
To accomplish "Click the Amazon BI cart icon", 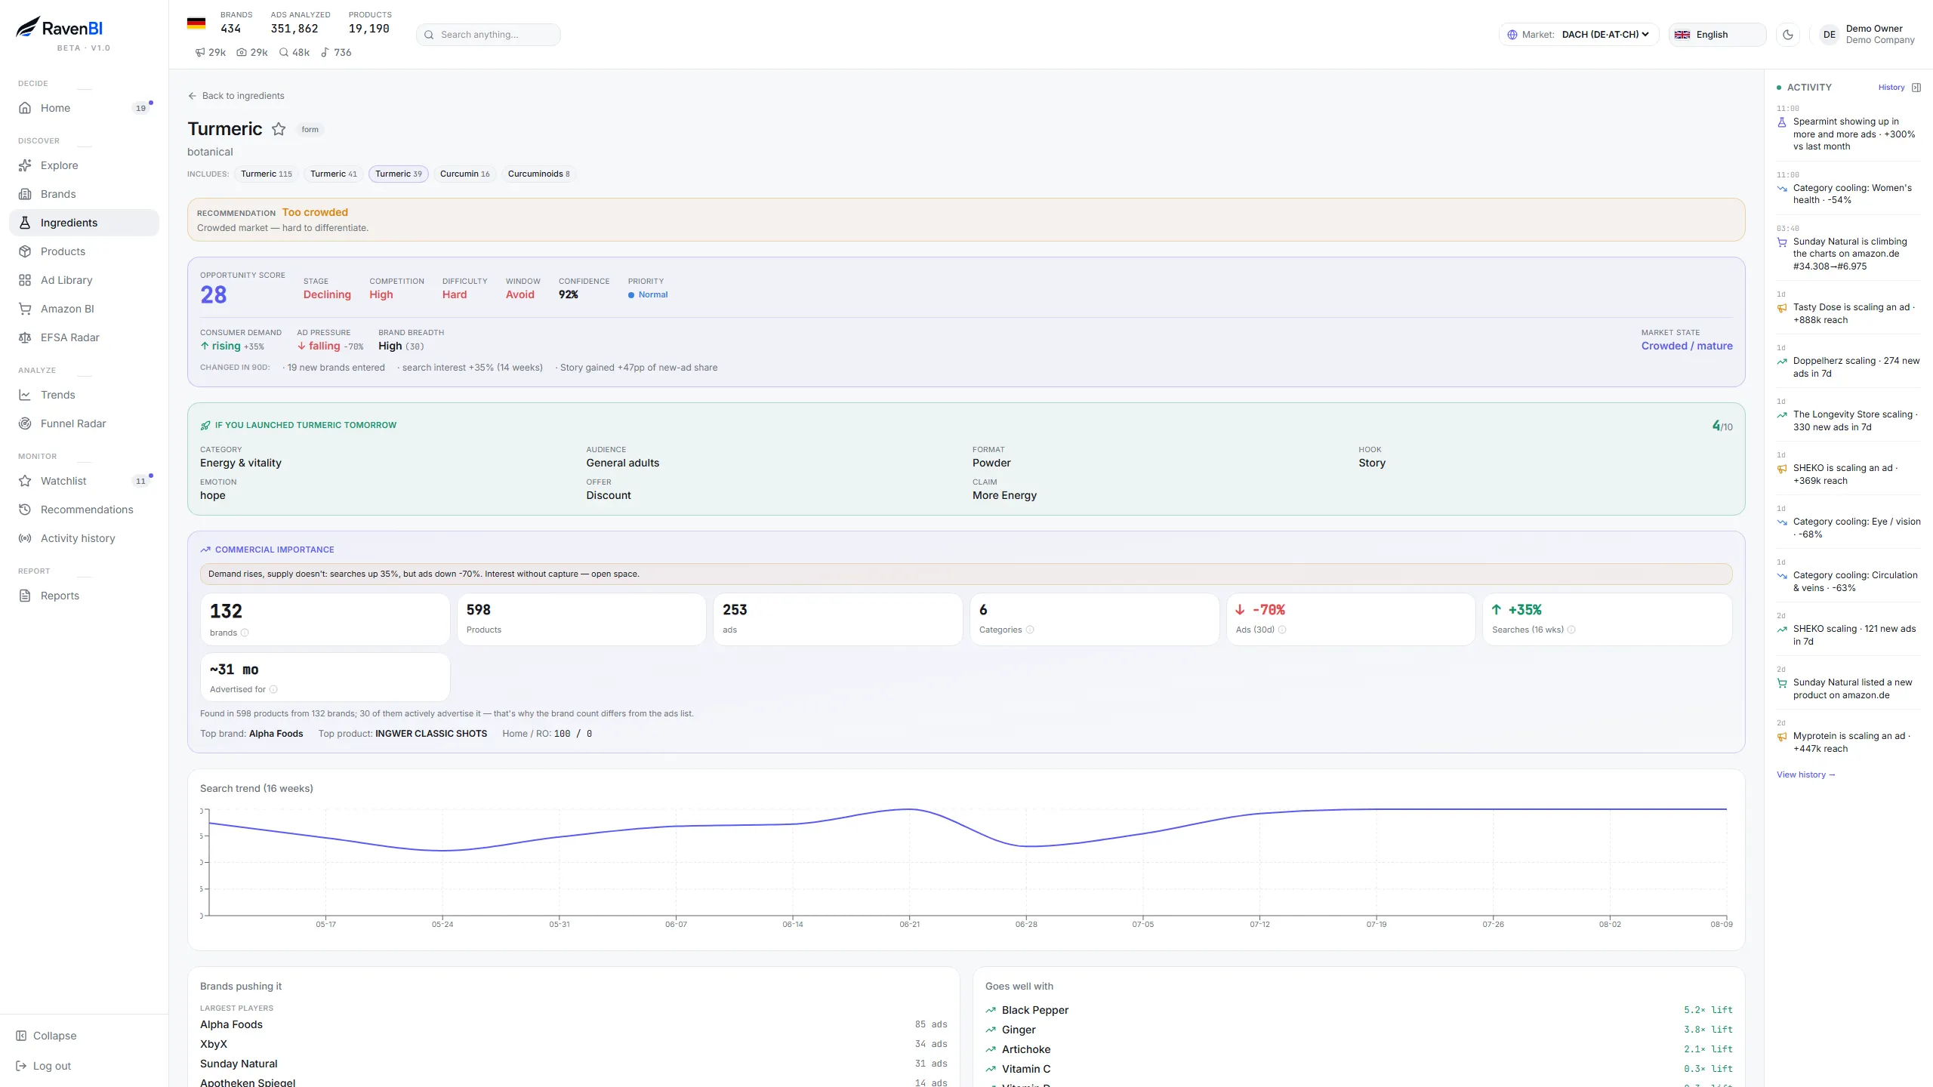I will click(25, 309).
